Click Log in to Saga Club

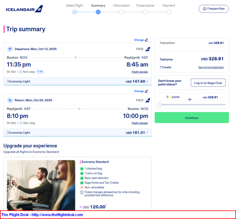click(208, 83)
